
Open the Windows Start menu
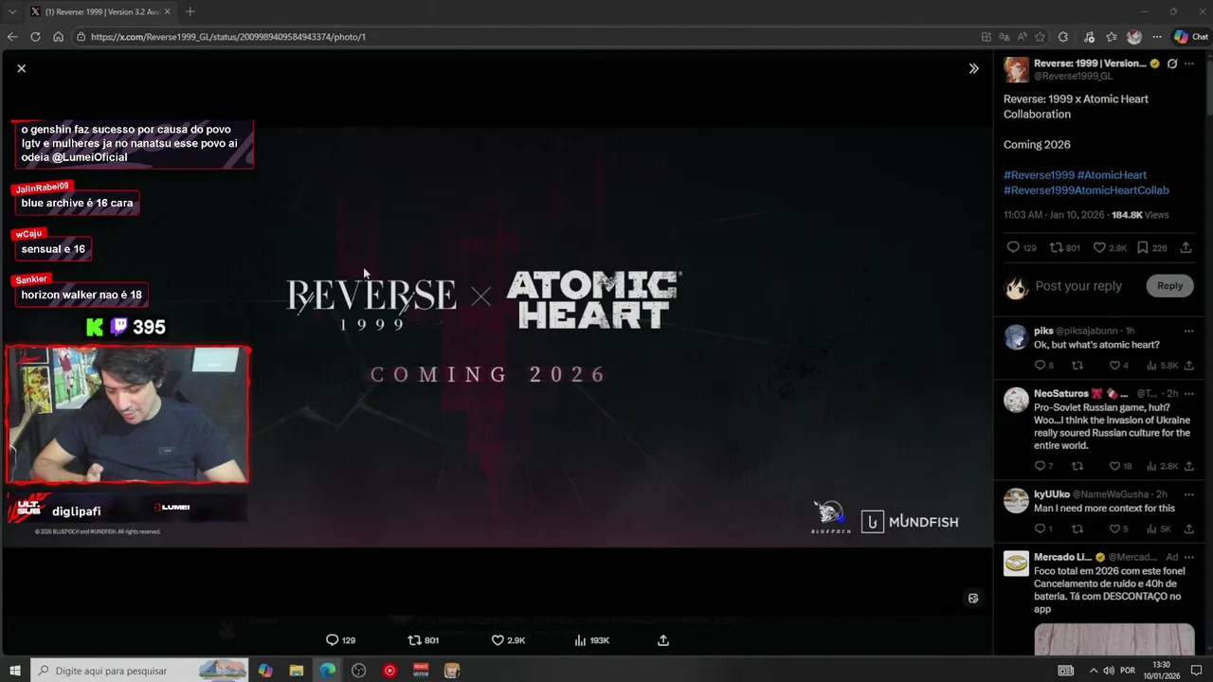[x=15, y=671]
